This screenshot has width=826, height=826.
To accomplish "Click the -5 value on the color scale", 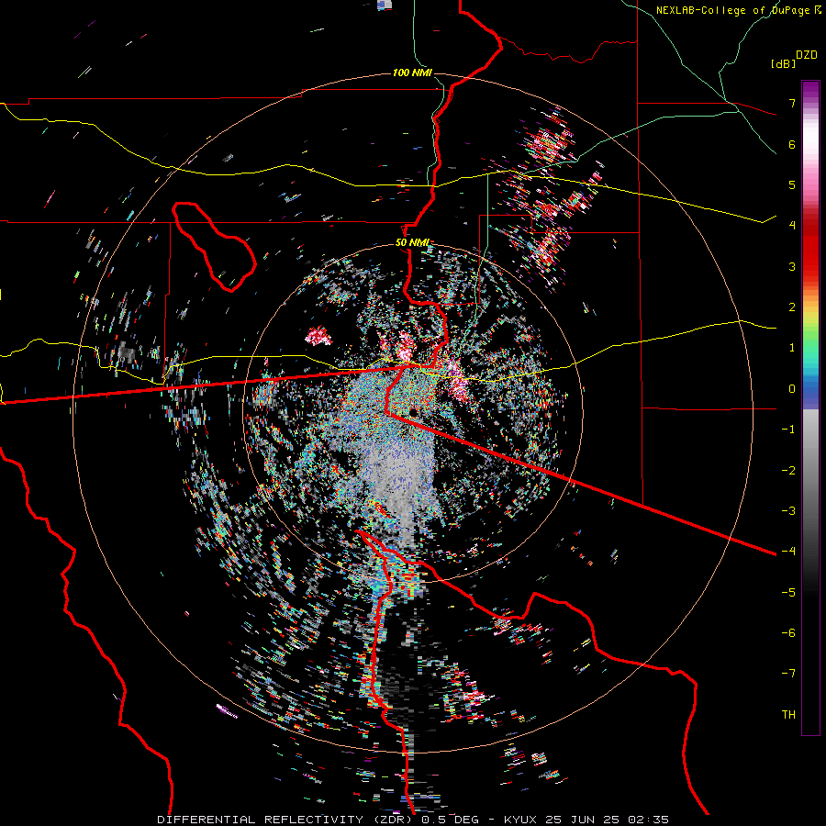I will [x=788, y=592].
